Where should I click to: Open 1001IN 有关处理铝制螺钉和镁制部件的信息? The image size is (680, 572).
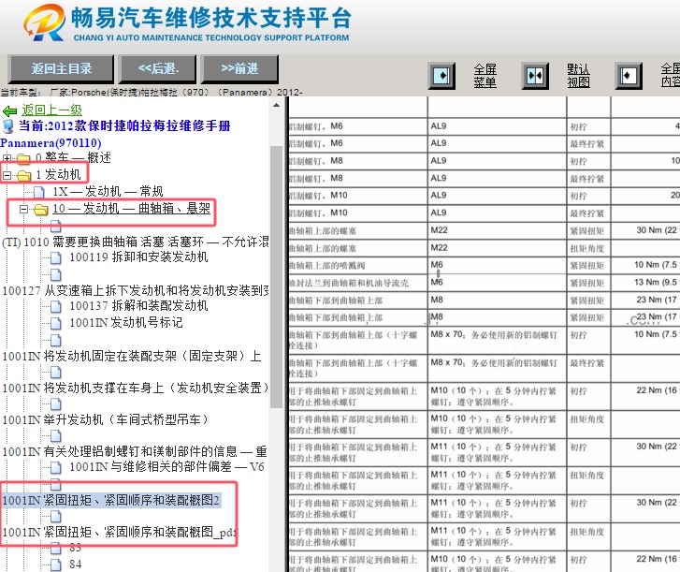click(135, 452)
